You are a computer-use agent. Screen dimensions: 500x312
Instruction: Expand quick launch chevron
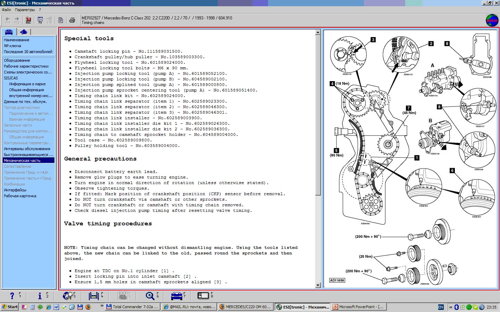(102, 306)
